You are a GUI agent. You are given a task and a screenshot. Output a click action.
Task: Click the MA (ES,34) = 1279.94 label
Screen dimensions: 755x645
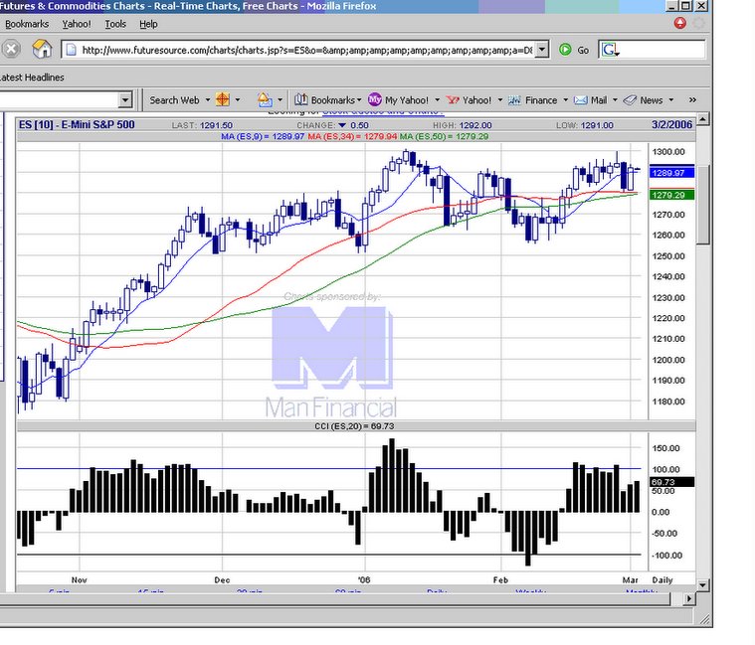352,136
